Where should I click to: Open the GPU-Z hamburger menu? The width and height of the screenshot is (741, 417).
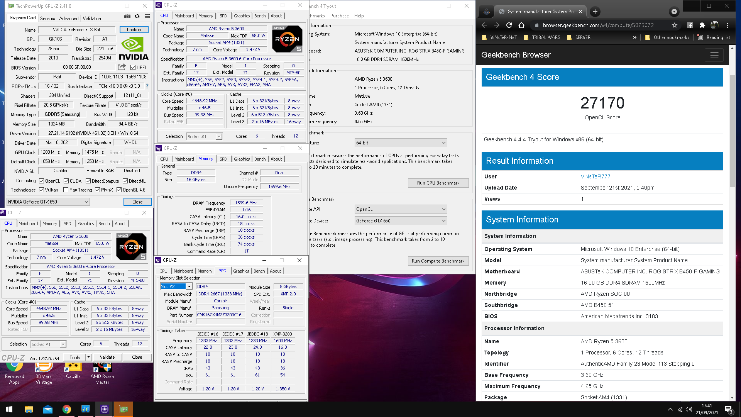147,17
